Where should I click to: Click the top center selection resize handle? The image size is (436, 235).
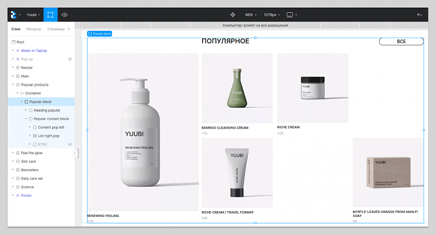pos(255,38)
